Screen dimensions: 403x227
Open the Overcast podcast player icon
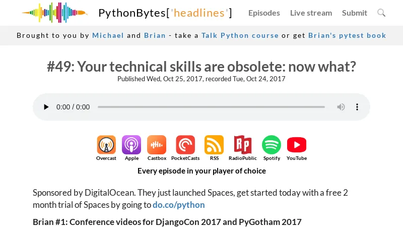106,145
